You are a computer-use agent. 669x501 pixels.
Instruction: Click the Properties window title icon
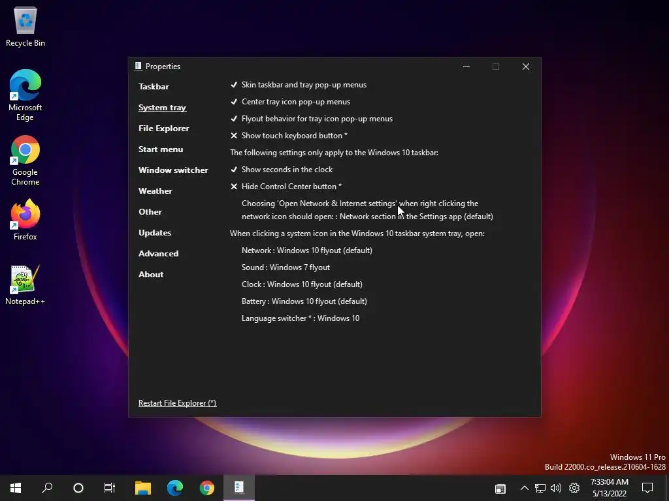[138, 66]
